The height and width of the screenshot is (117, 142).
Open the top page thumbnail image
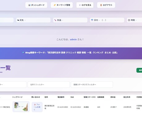pyautogui.click(x=21, y=107)
